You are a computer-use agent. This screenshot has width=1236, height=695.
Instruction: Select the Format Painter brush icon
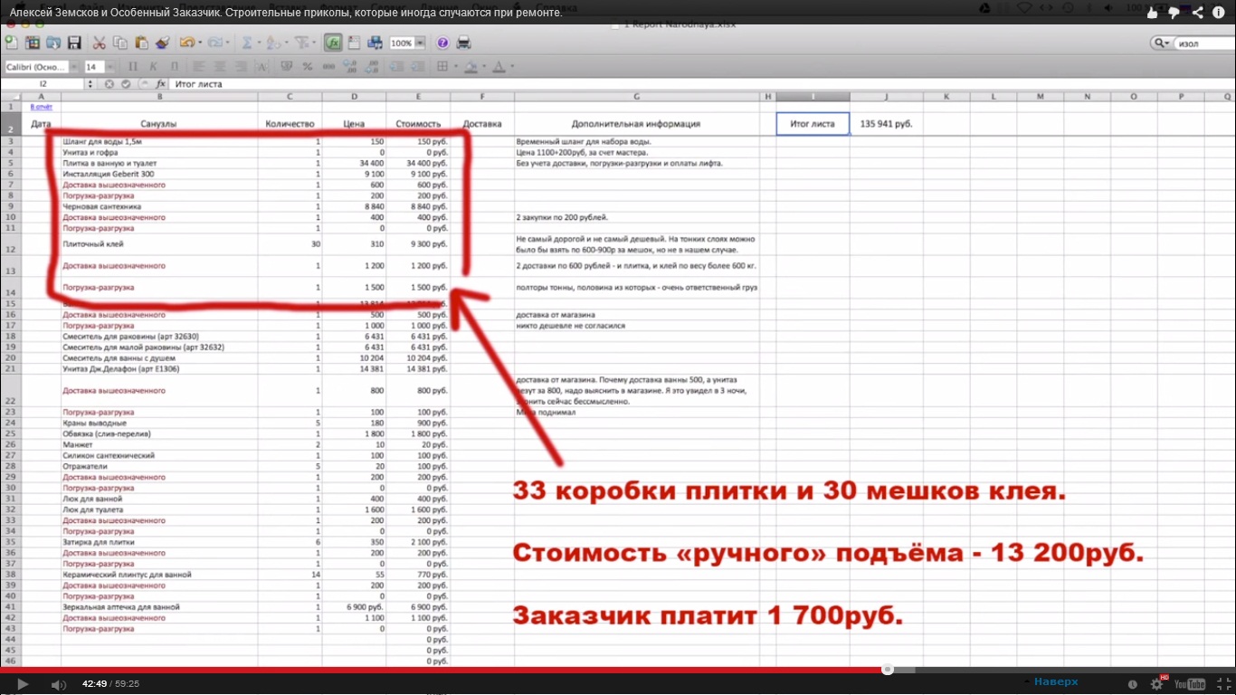pyautogui.click(x=163, y=43)
